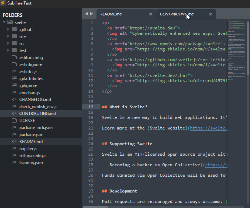Click the CHANGELOG.md markup icon
This screenshot has height=208, width=250.
[x=14, y=100]
